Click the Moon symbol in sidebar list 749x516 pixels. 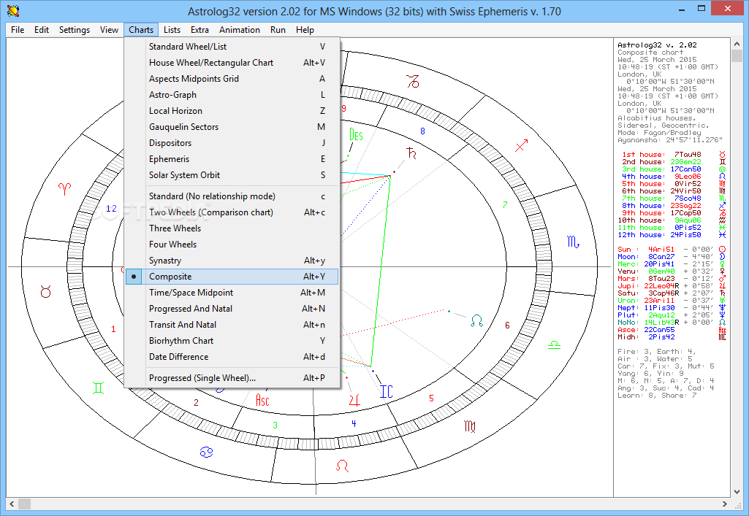[x=722, y=257]
